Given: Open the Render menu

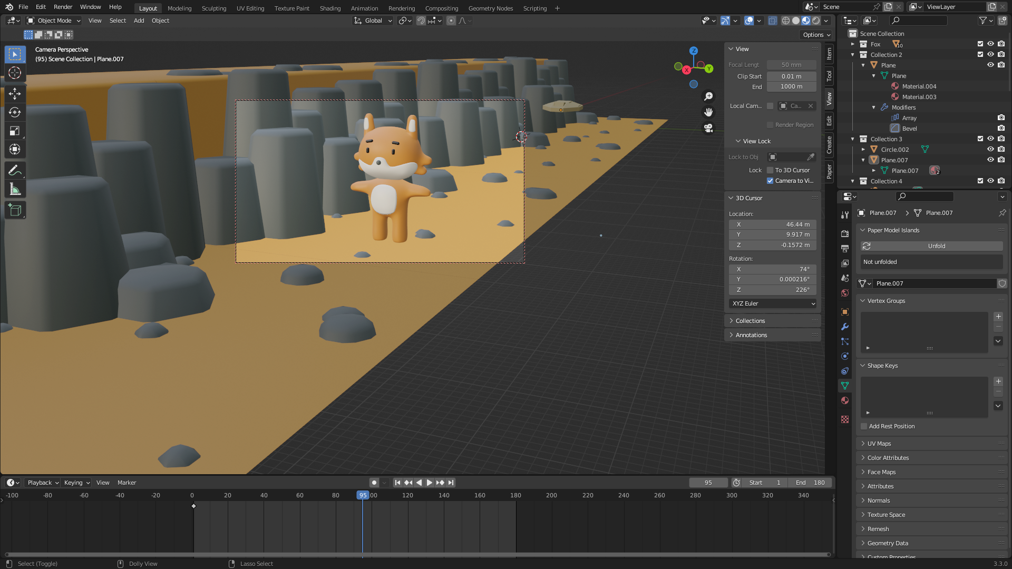Looking at the screenshot, I should [x=63, y=7].
